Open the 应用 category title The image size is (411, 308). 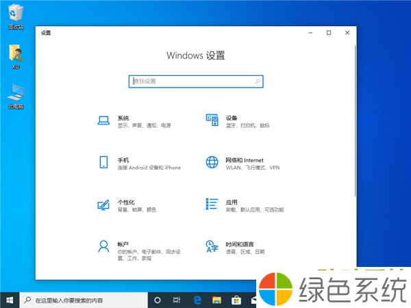[x=232, y=202]
